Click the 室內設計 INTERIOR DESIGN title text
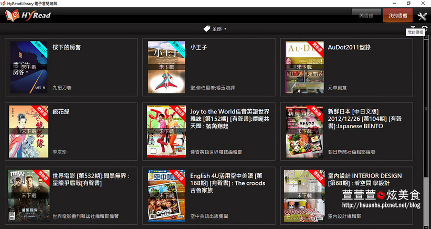 (364, 176)
